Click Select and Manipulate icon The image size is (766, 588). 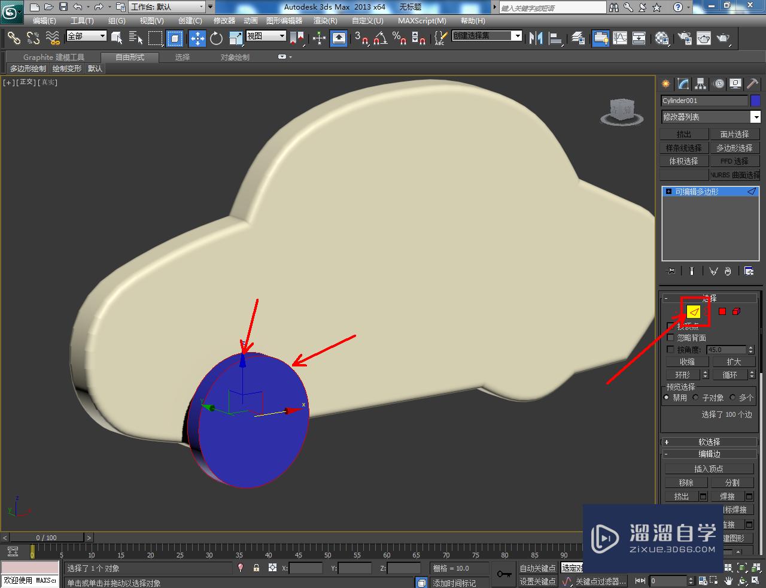[319, 38]
